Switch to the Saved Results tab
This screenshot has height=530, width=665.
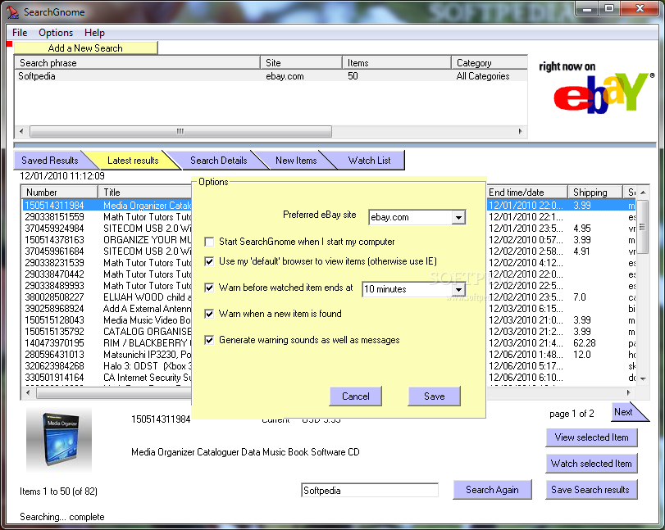coord(50,161)
